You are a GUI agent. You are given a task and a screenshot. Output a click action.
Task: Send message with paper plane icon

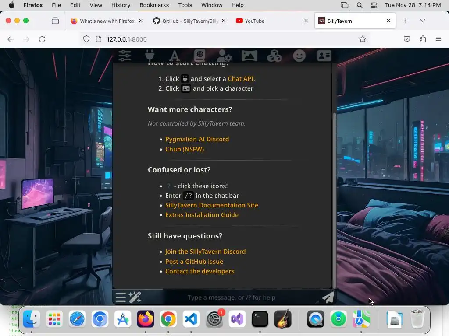click(328, 297)
